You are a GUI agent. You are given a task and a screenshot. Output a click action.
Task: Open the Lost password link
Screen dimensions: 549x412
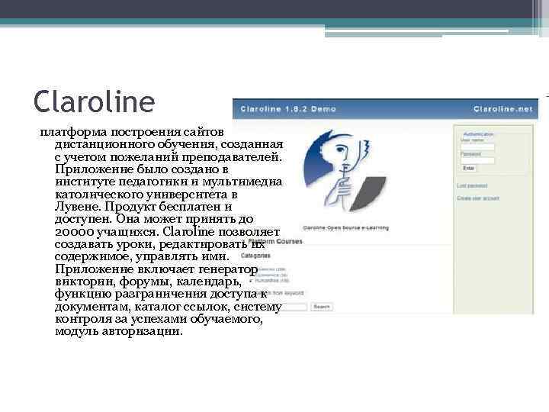472,185
